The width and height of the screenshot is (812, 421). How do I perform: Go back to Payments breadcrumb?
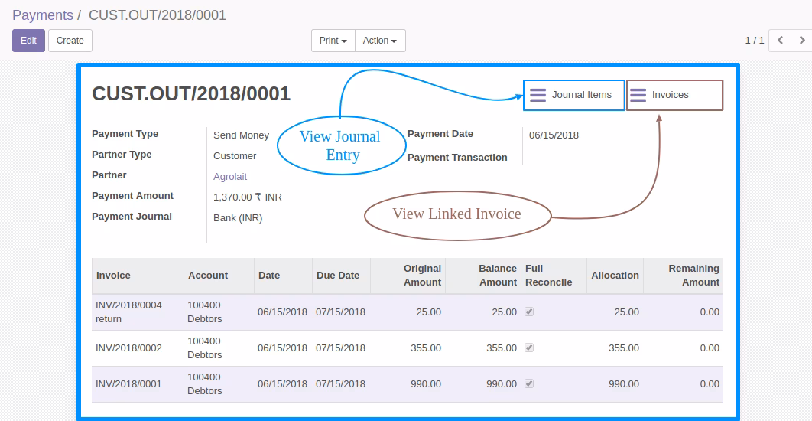(x=43, y=15)
